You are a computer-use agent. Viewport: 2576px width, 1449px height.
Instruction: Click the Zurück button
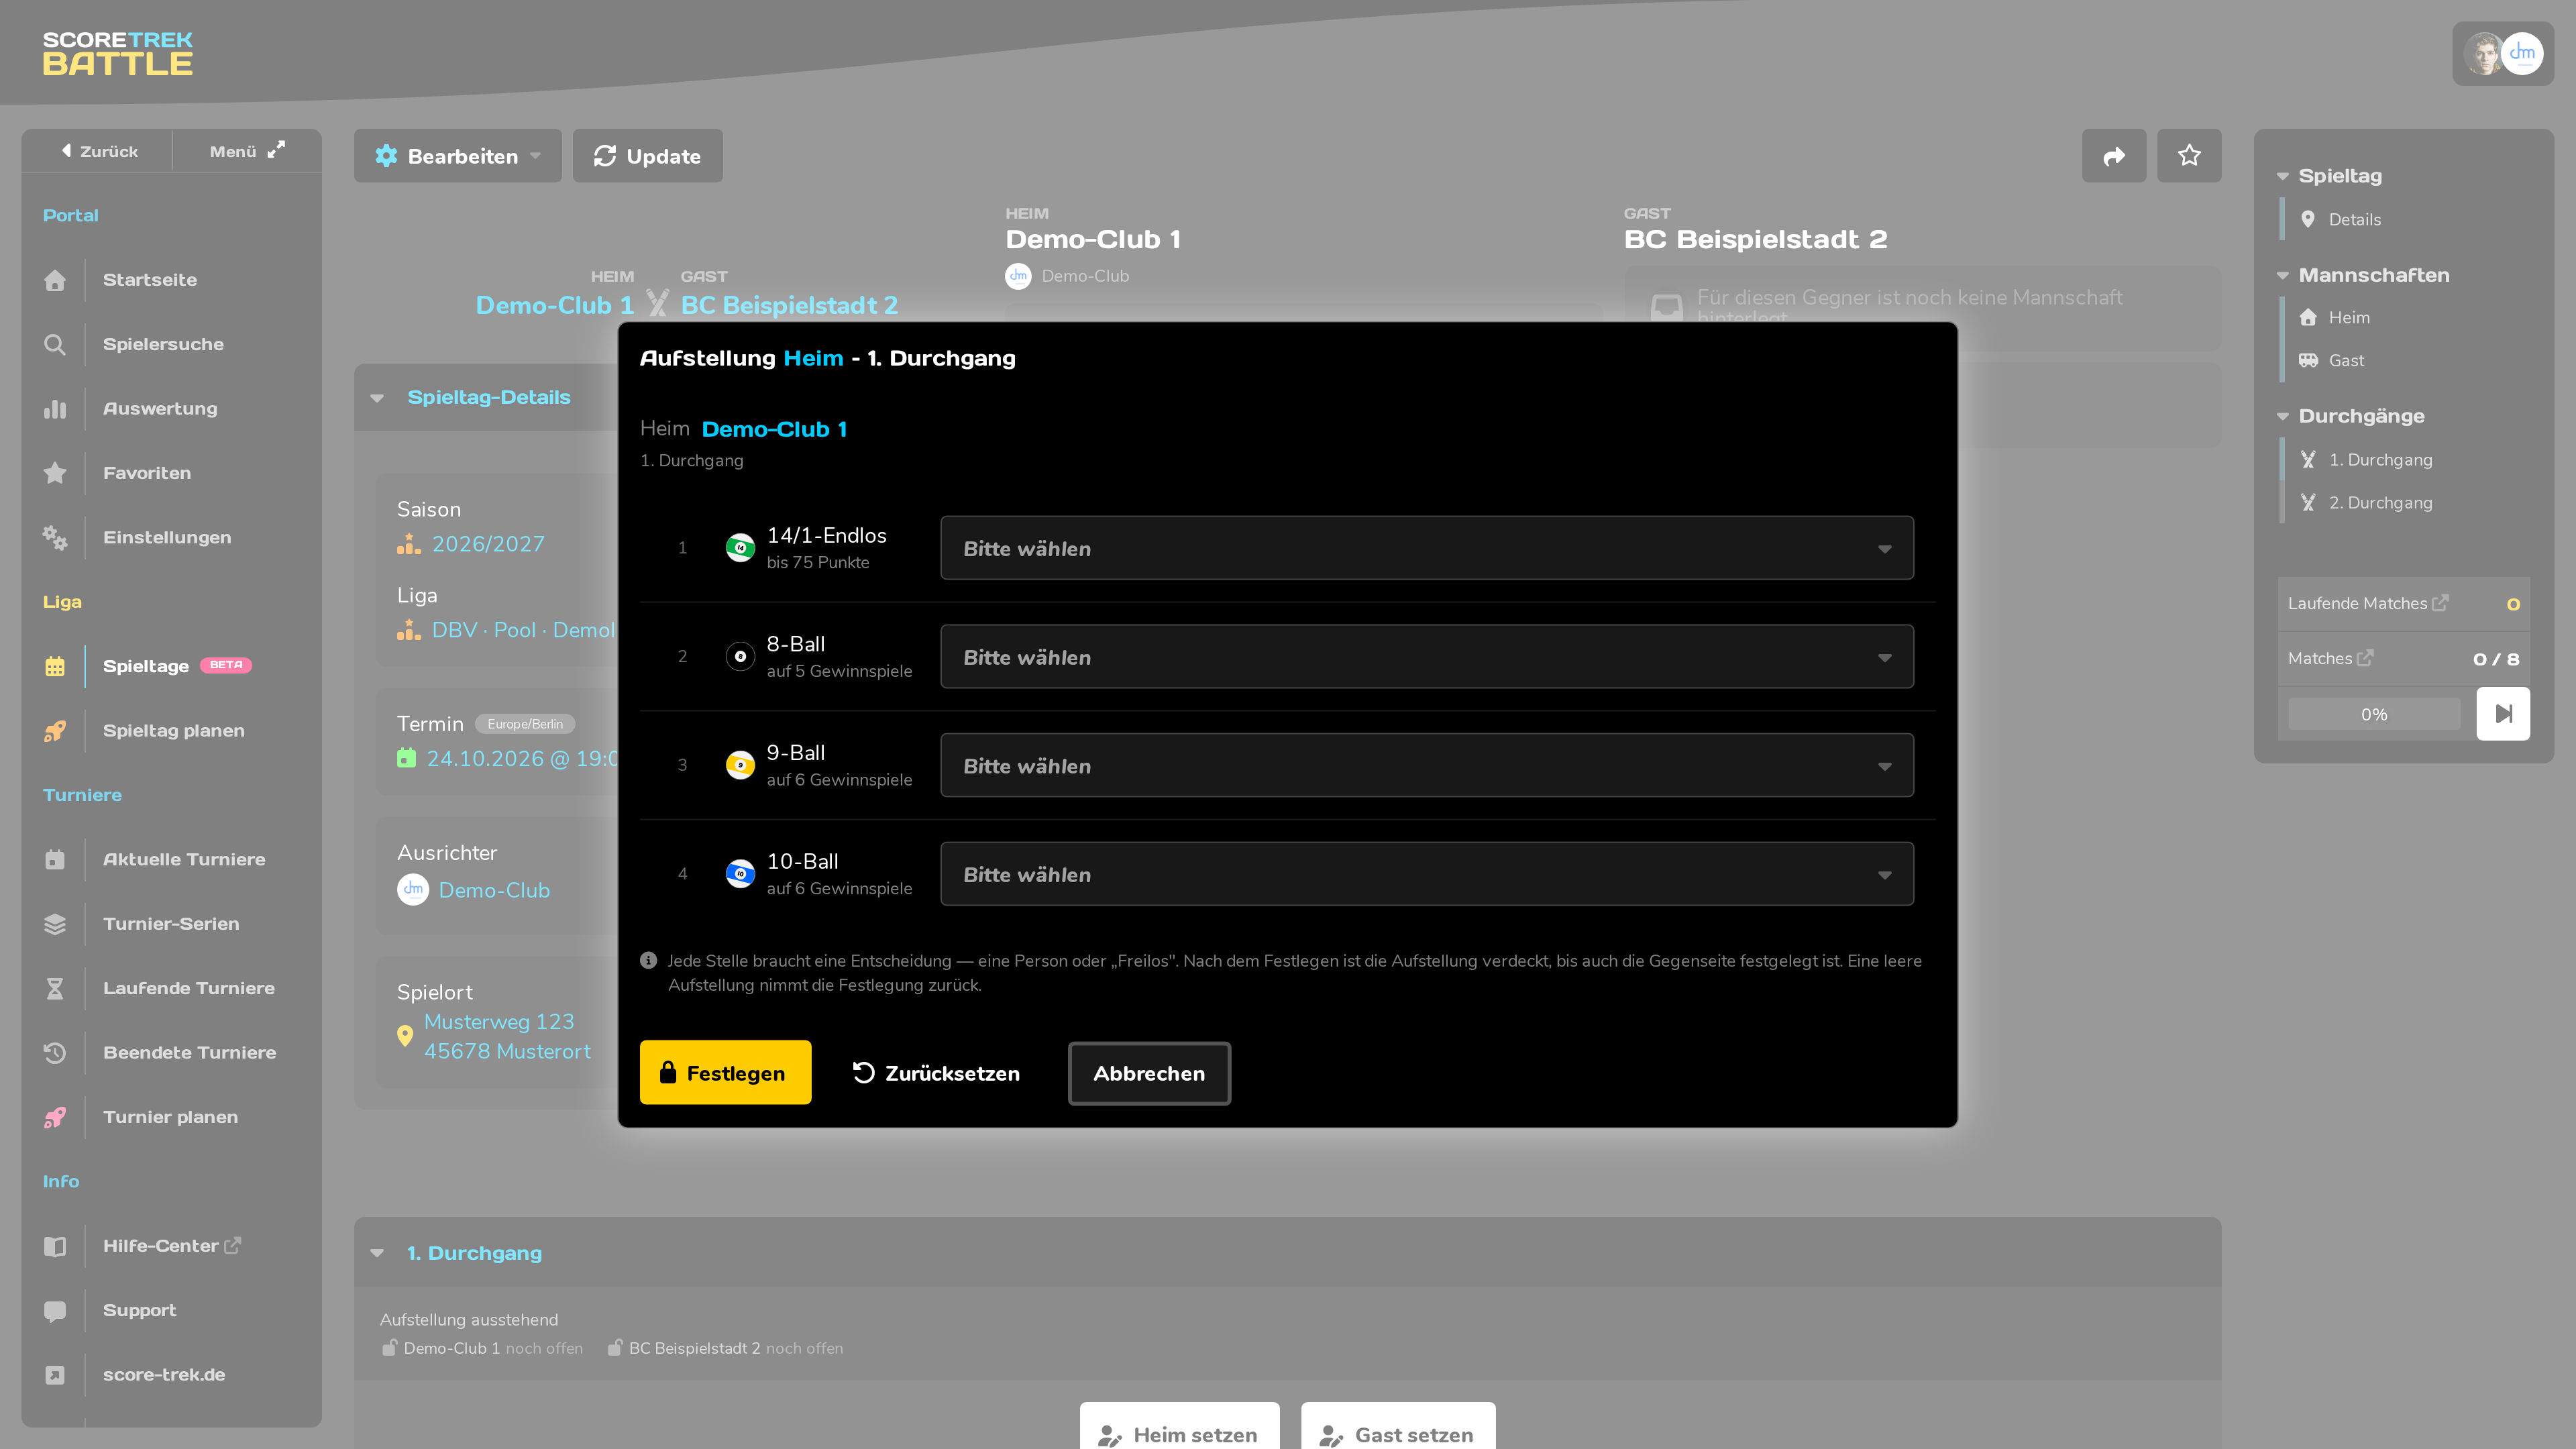[98, 151]
